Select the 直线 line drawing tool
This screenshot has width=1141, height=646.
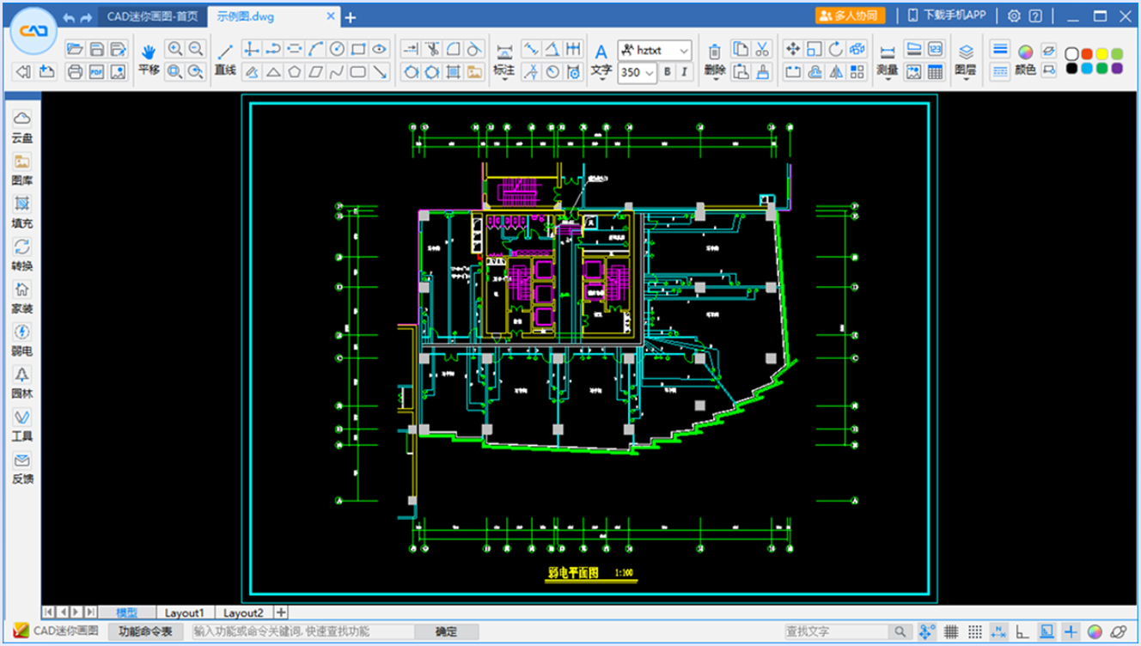click(225, 58)
